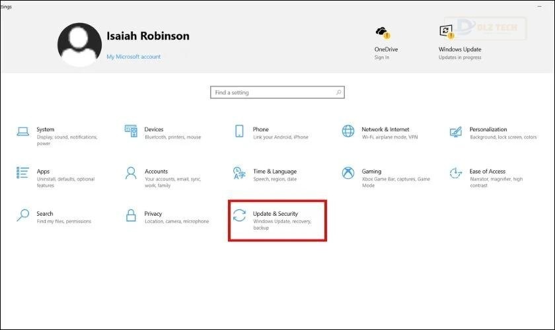Open the System settings monitor icon

(x=23, y=131)
